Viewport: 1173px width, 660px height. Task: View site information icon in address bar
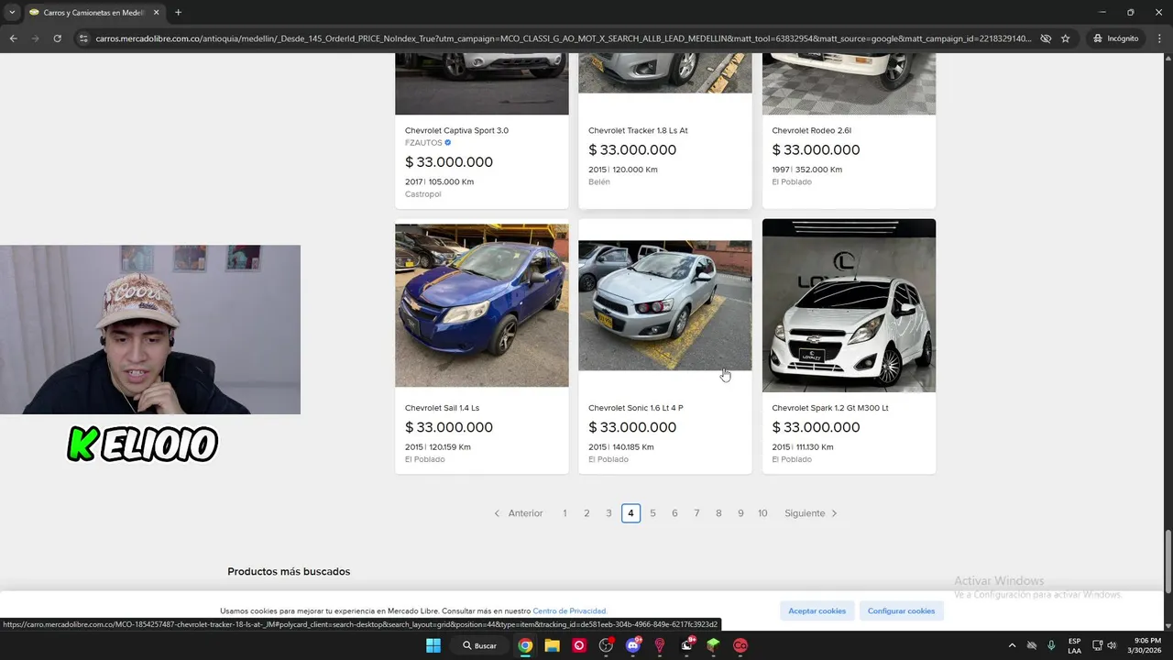tap(83, 38)
